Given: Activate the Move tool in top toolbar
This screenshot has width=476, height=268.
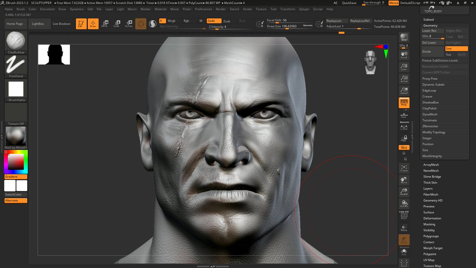Looking at the screenshot, I should click(x=104, y=24).
